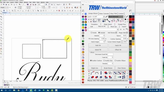Open File Explorer from the taskbar
Screen dimensions: 164x92
(14, 90)
